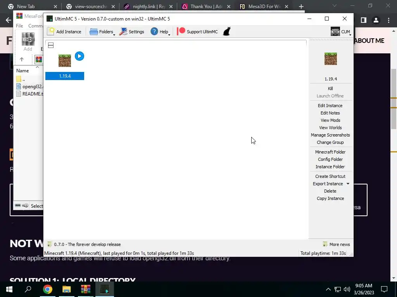Open the CUM account dropdown
Viewport: 397px width, 297px height.
340,32
